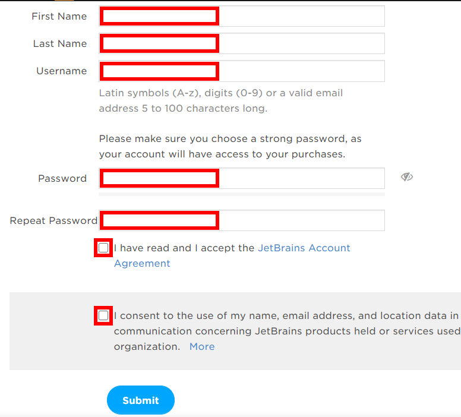Select the Username input box
461x417 pixels.
[x=242, y=71]
